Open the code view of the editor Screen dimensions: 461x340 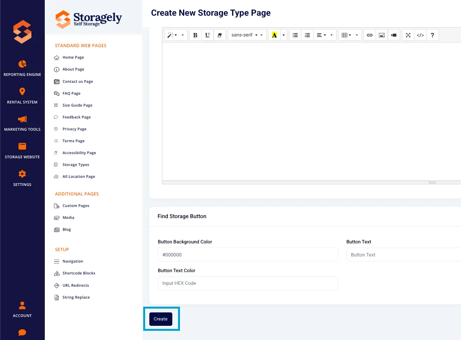click(x=420, y=35)
